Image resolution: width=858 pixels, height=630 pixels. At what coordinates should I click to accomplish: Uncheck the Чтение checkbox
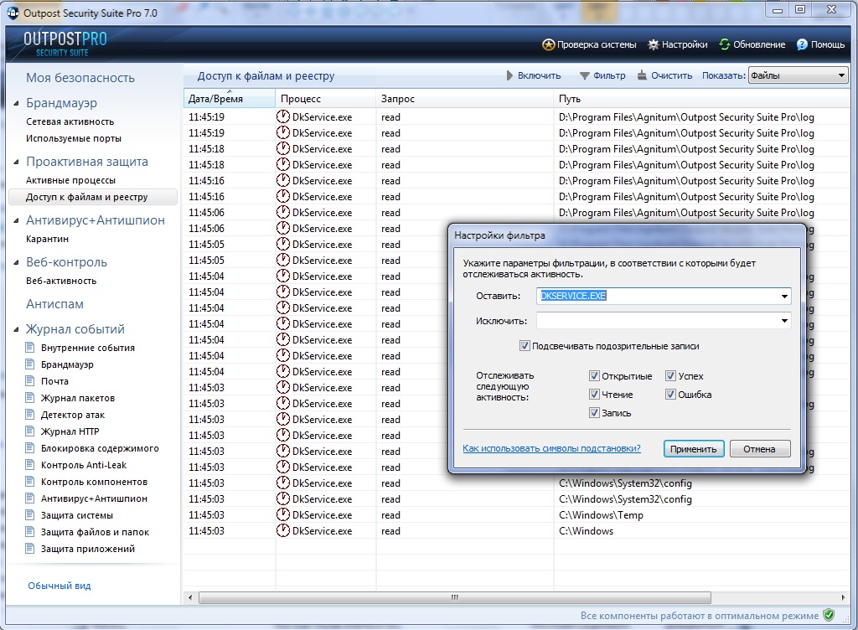coord(594,395)
